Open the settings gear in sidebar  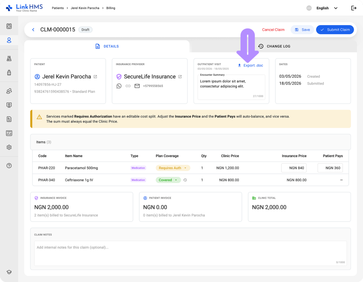point(9,147)
